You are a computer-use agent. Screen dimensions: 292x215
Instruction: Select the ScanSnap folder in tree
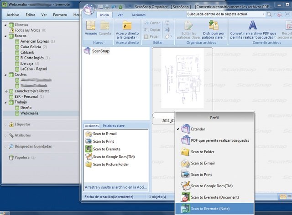[x=97, y=51]
